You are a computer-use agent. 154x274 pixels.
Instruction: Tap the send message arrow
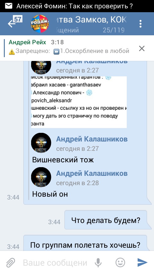(x=142, y=262)
